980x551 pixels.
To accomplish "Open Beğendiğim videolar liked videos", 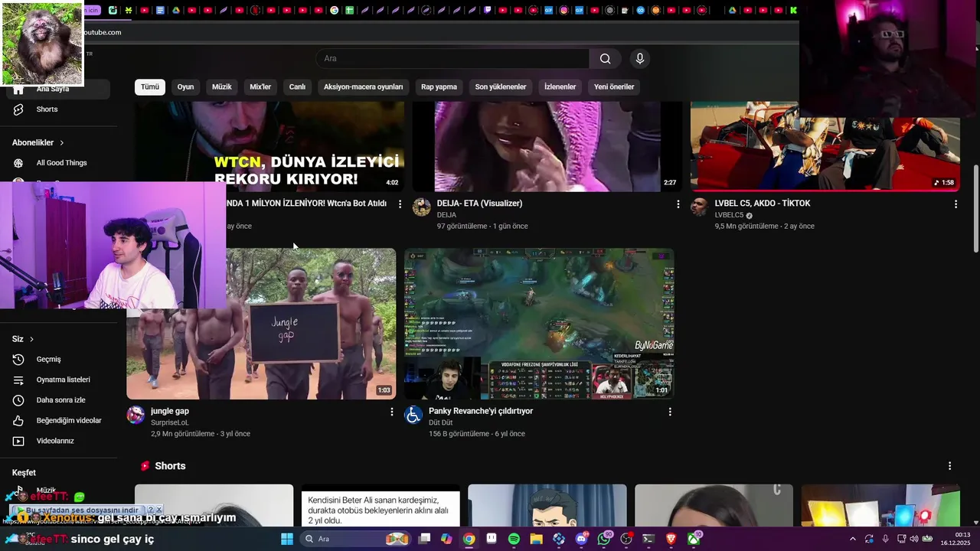I will click(69, 421).
